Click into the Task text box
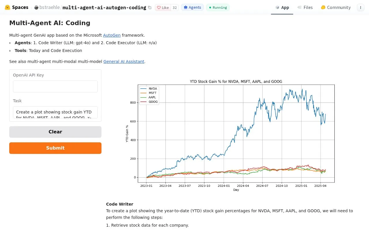Viewport: 369px width, 231px height. 55,112
